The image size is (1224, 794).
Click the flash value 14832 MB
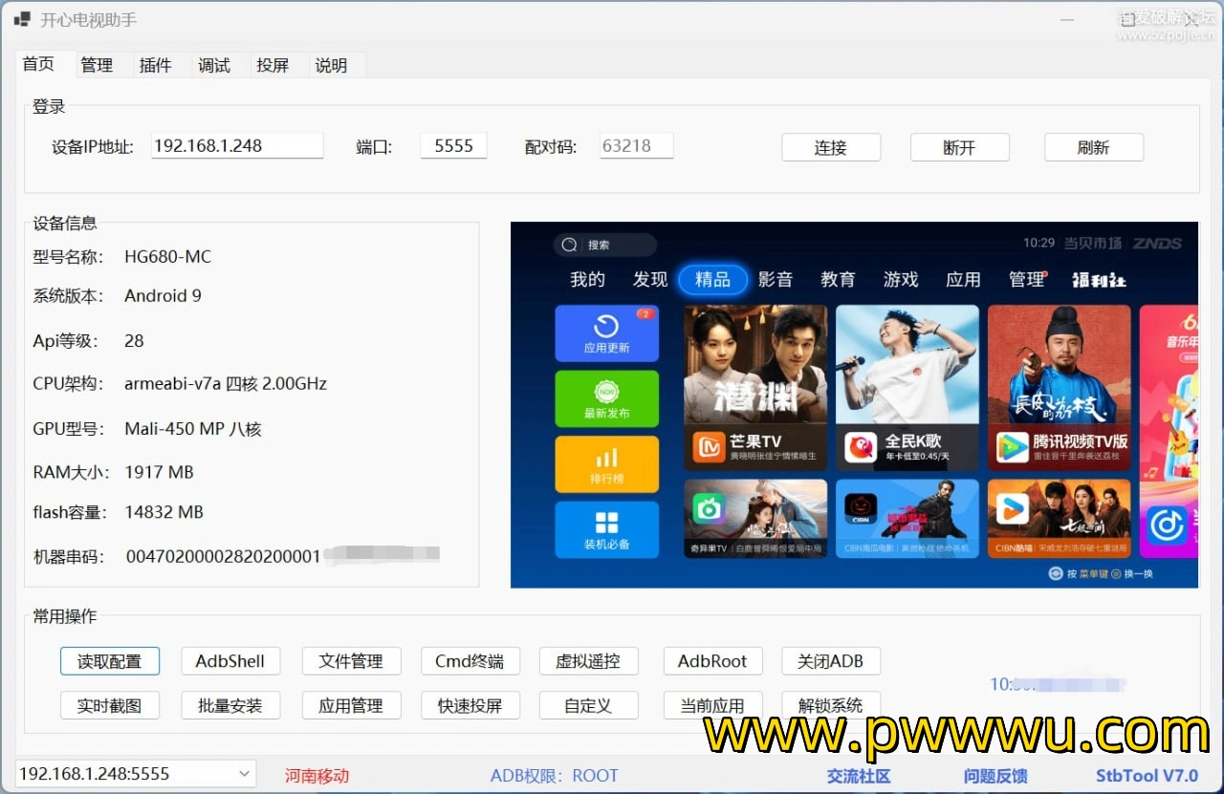(164, 512)
